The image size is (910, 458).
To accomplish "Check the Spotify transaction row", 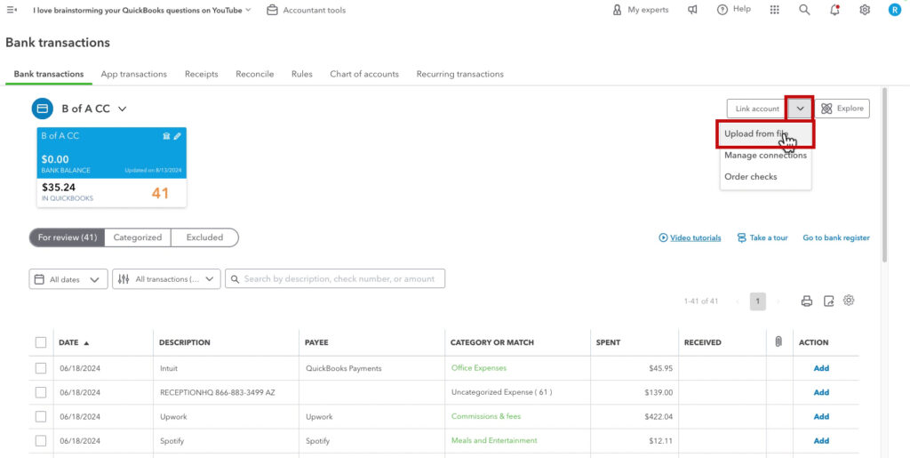I will coord(41,441).
